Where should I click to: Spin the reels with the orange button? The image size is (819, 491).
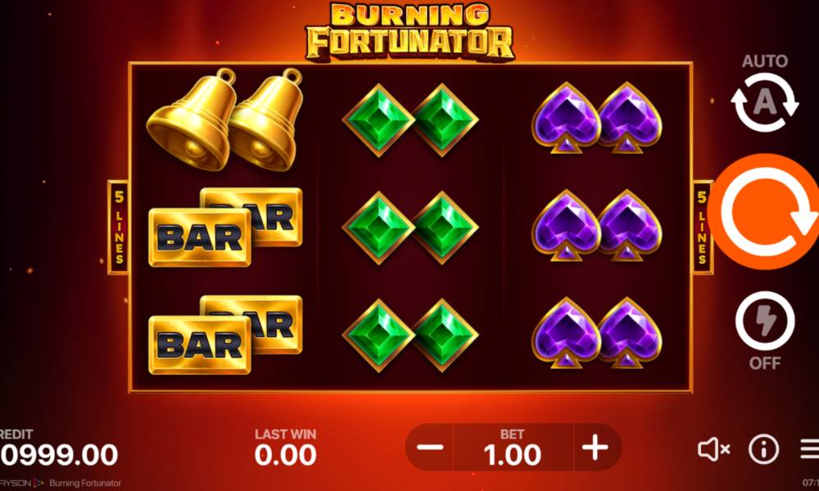(x=763, y=212)
